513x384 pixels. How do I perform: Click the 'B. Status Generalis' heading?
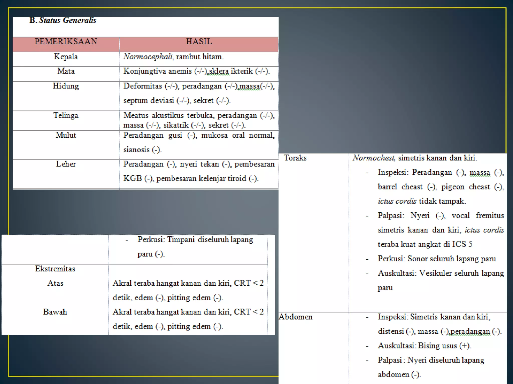tap(63, 20)
